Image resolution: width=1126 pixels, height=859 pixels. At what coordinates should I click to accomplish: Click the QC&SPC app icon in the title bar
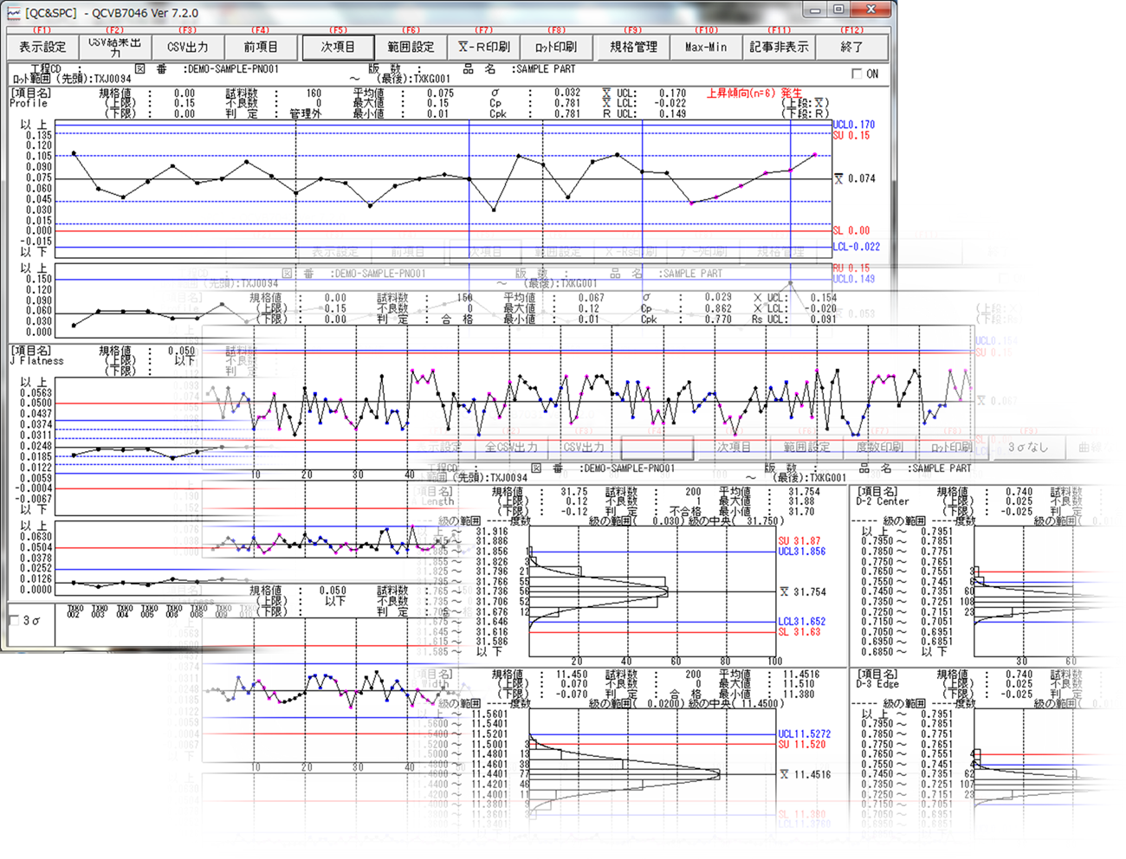[13, 13]
